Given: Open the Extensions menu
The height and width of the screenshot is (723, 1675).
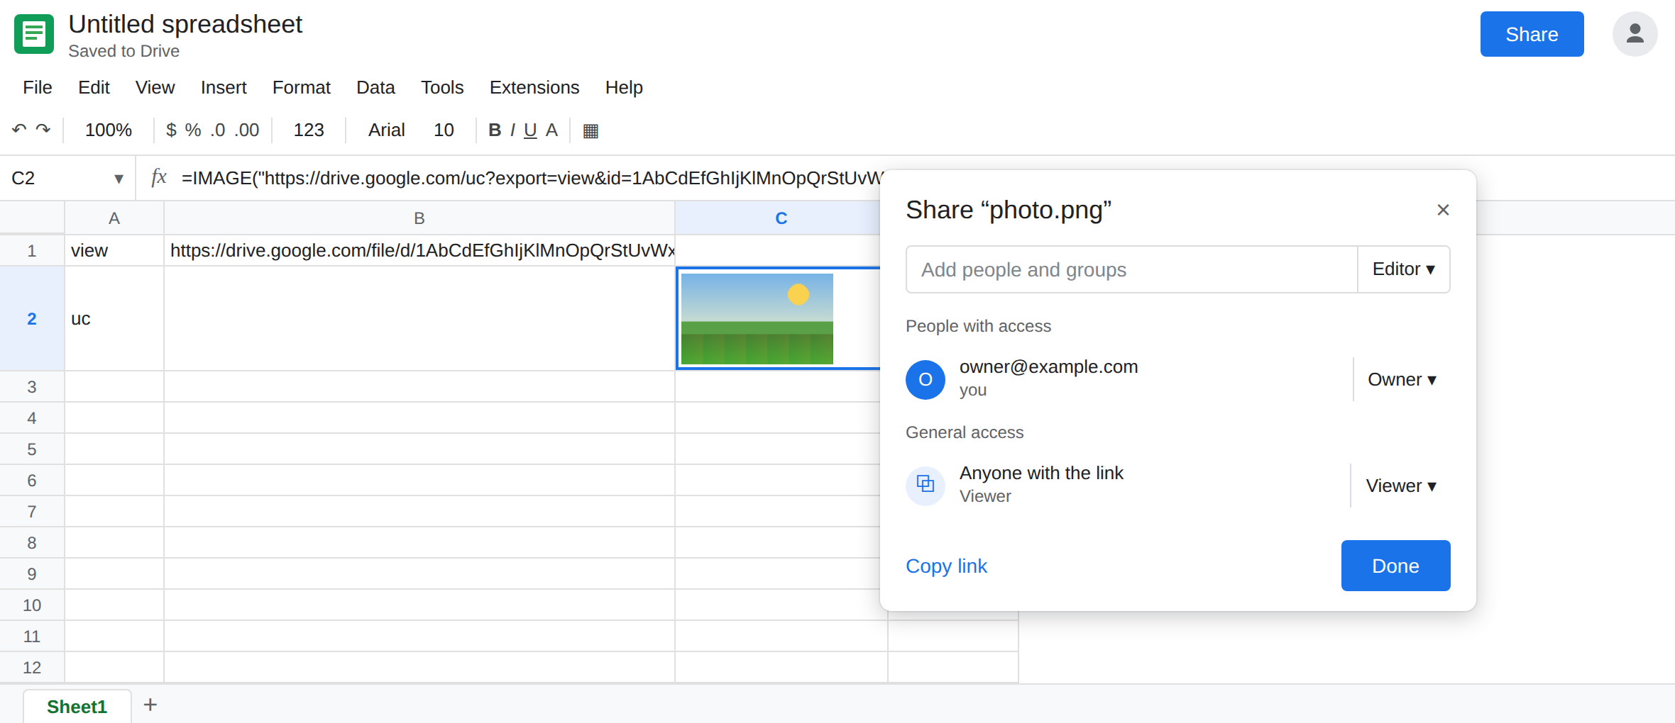Looking at the screenshot, I should (534, 87).
